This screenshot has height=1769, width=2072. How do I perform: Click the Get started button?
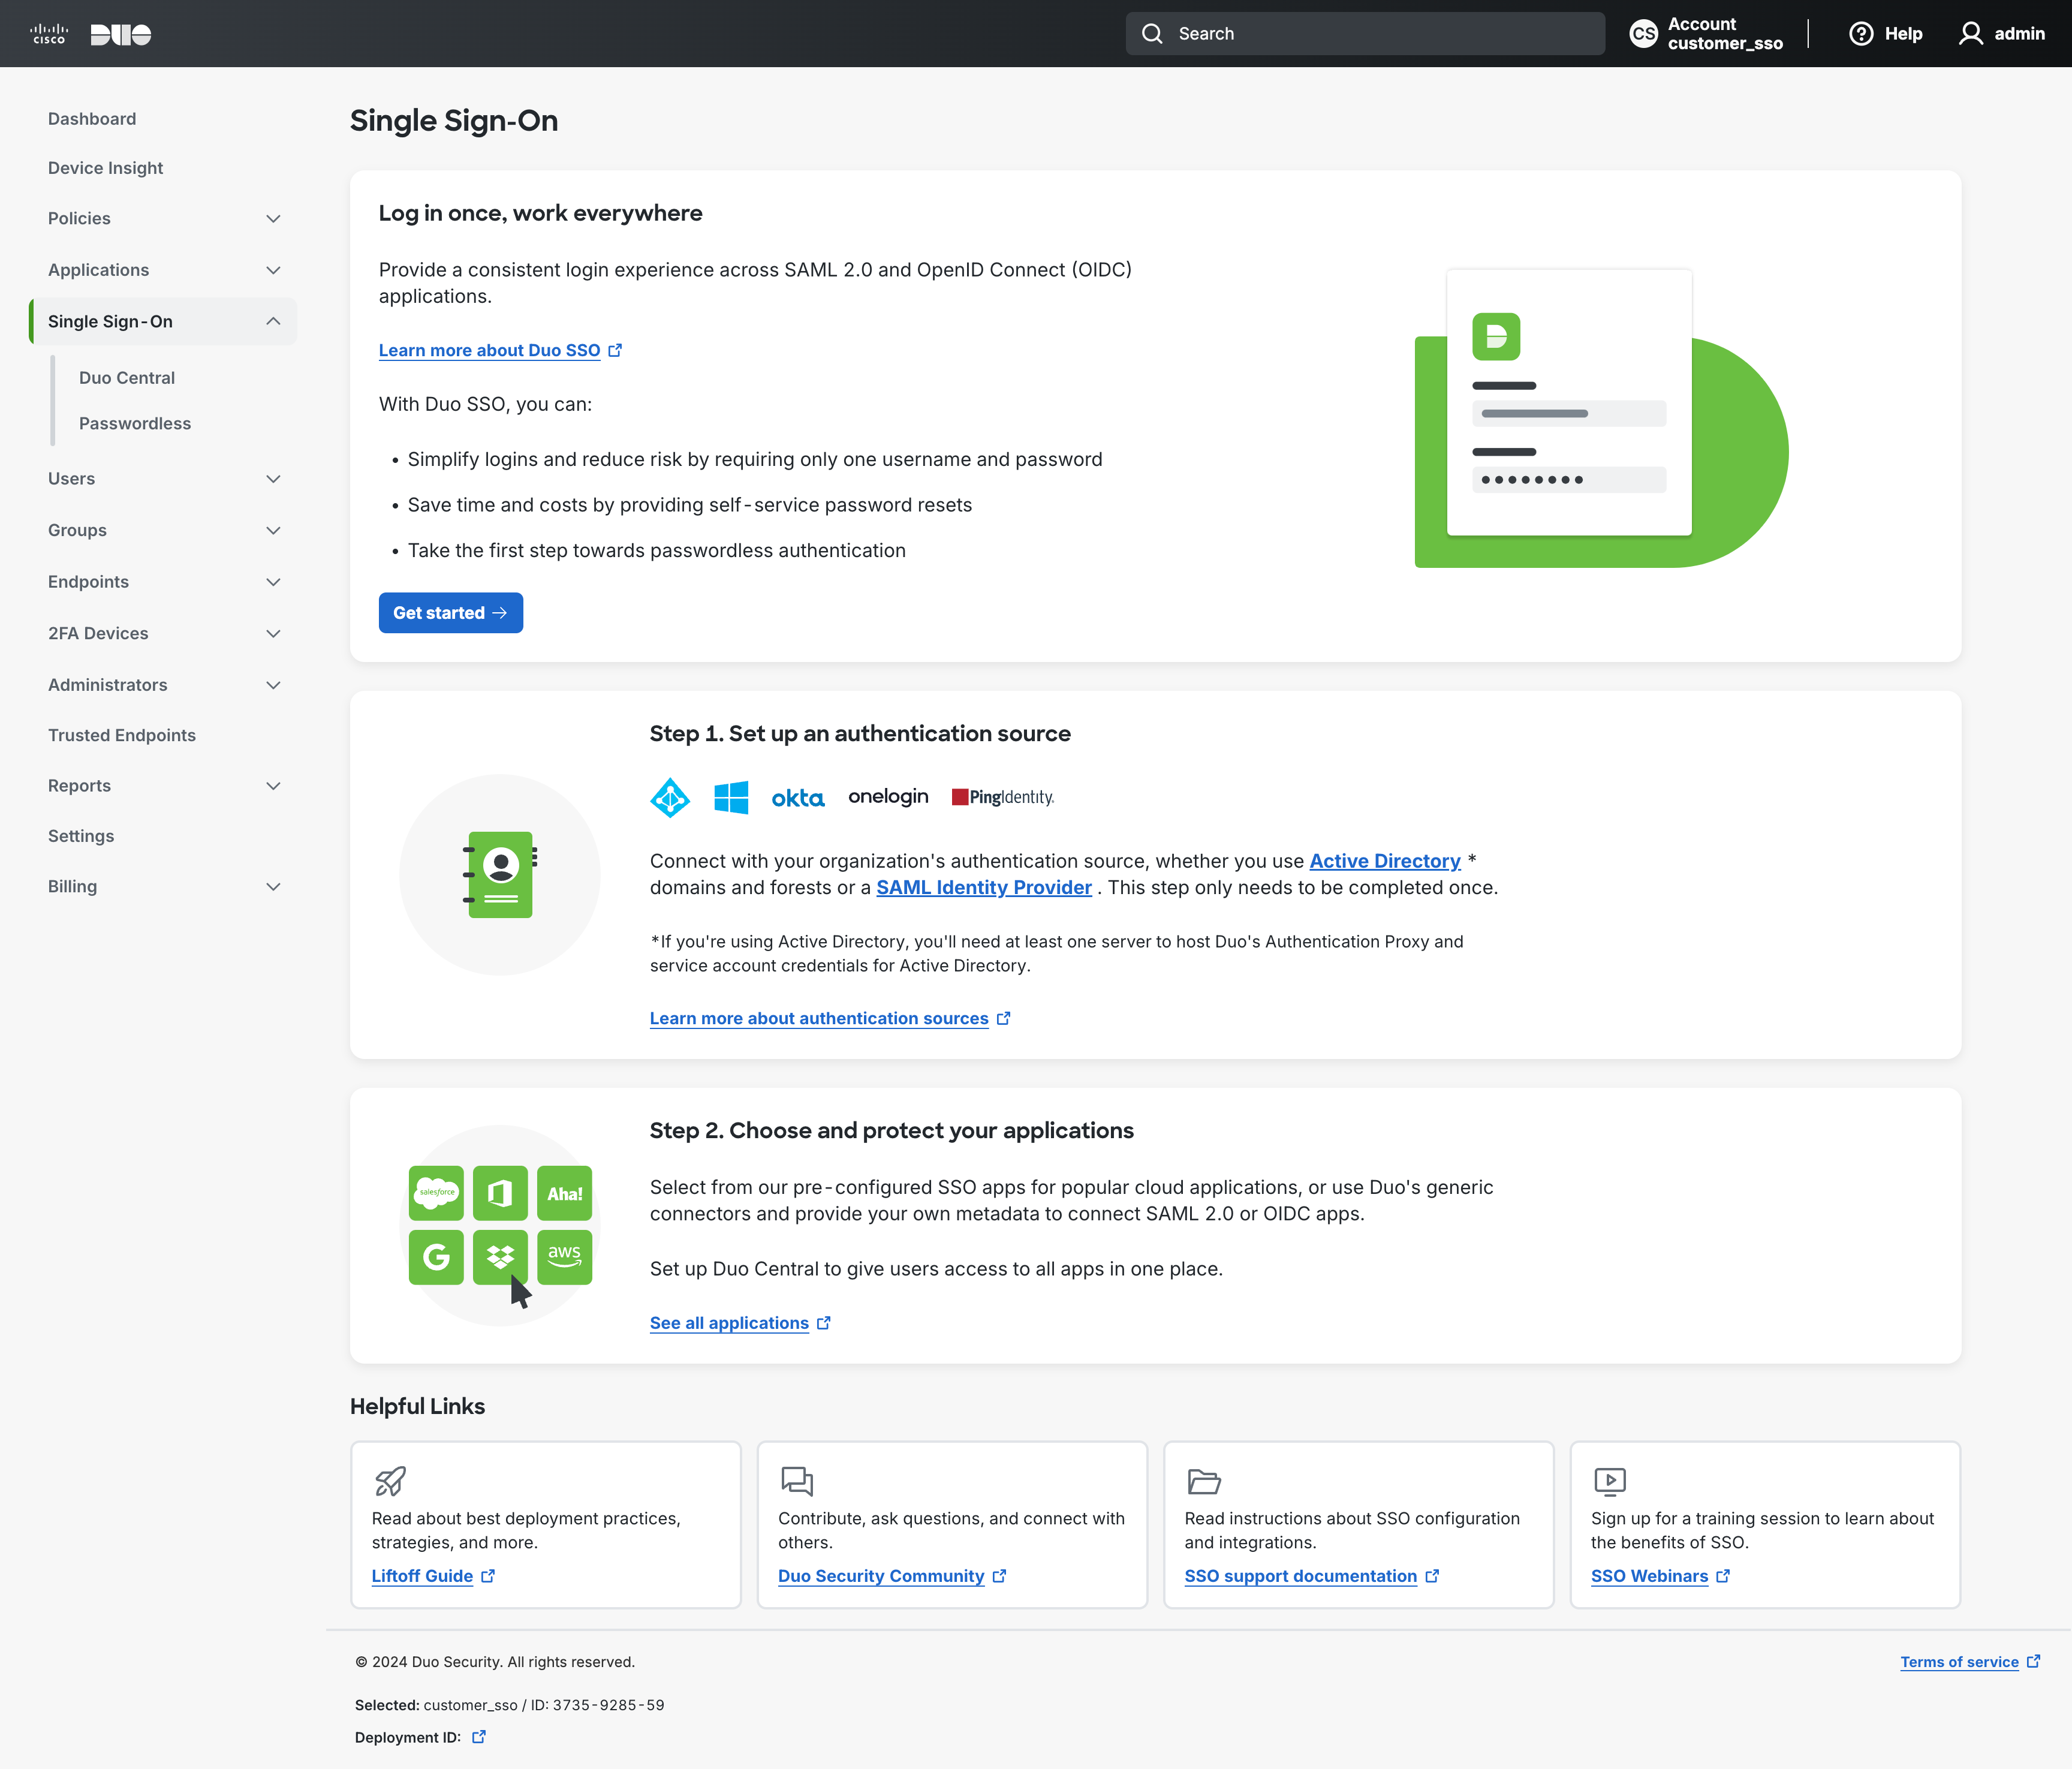point(451,612)
